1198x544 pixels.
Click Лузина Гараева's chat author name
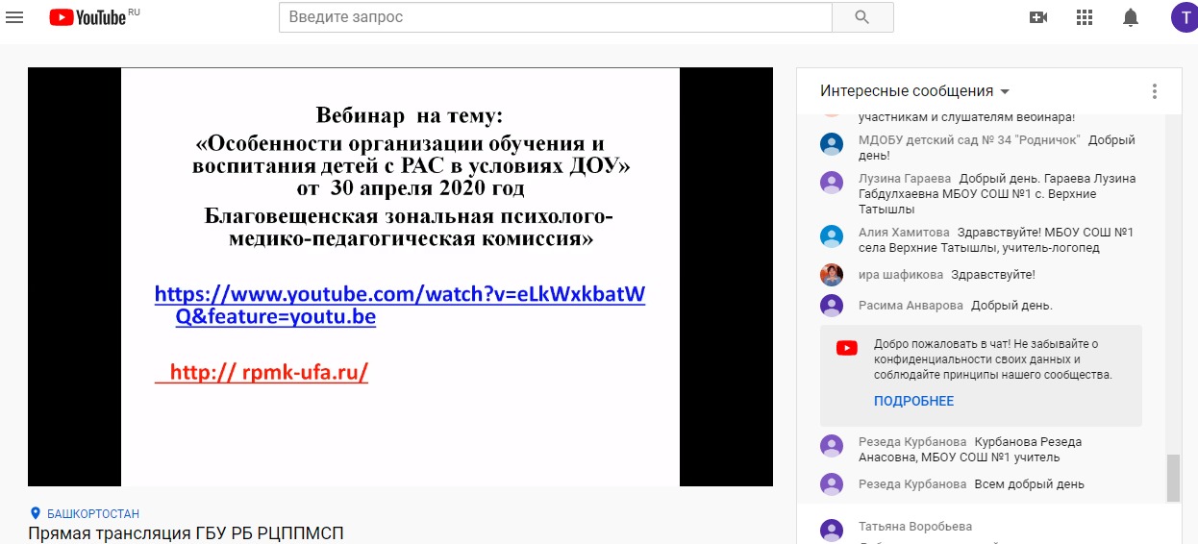(904, 179)
